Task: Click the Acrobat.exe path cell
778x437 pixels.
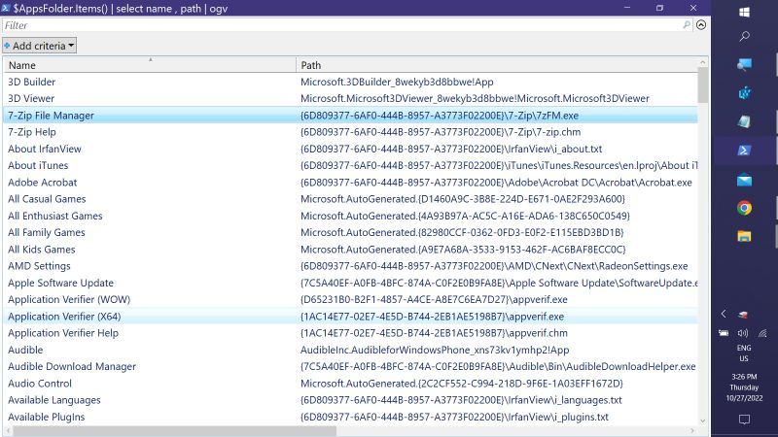Action: click(496, 183)
